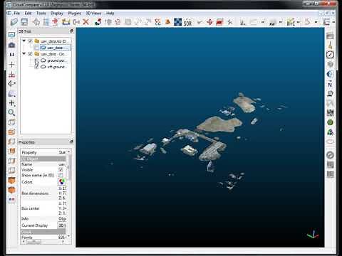This screenshot has width=342, height=256.
Task: Toggle checkbox of selected uav_data cloud
Action: pos(36,48)
